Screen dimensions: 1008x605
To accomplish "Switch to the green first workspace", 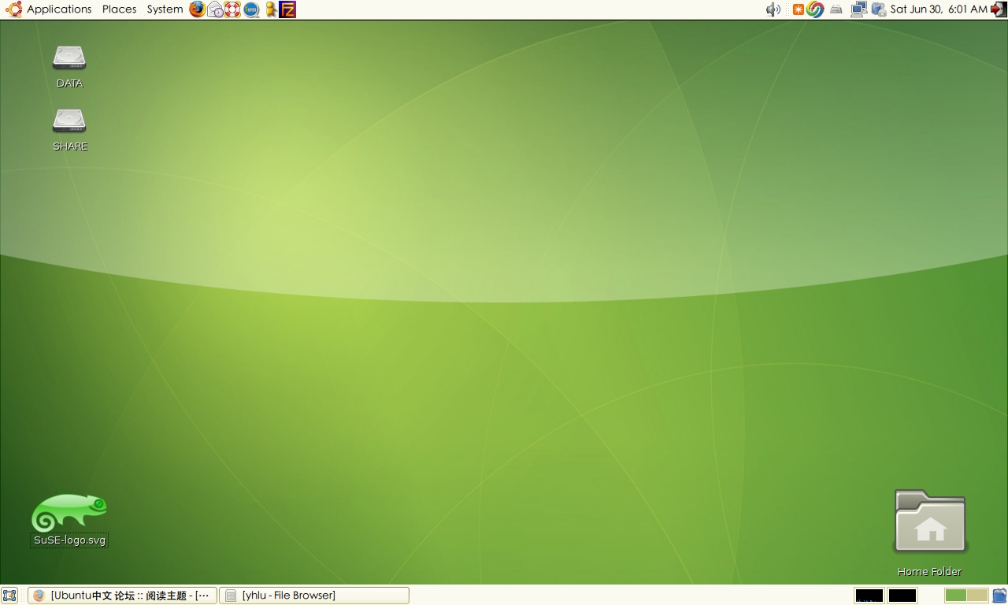I will (955, 596).
